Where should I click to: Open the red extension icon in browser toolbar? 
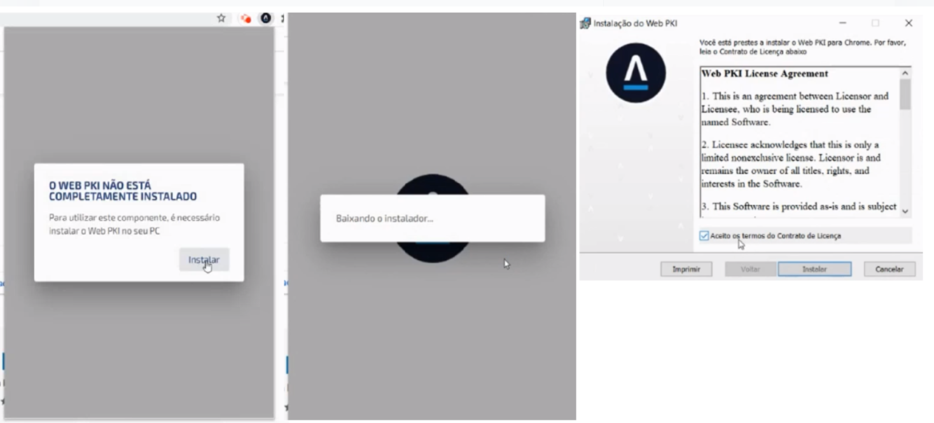246,19
